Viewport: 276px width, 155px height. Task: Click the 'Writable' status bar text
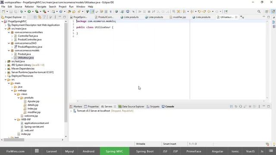pyautogui.click(x=141, y=144)
